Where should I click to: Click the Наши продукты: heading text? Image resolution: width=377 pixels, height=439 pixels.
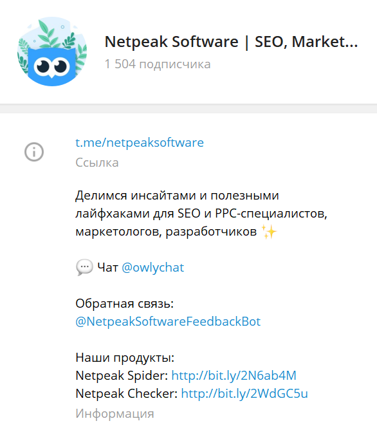point(125,357)
